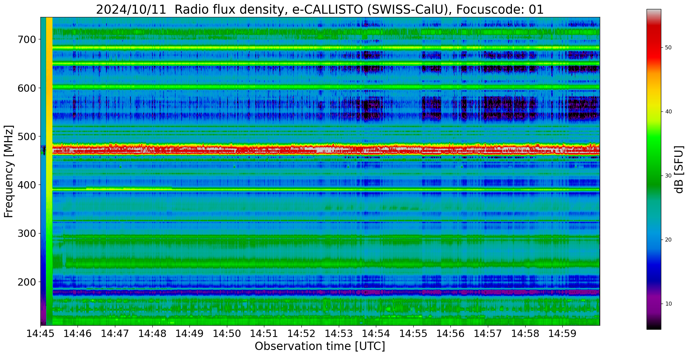Click the 14:47 time tick label
This screenshot has height=356, width=689.
[115, 333]
